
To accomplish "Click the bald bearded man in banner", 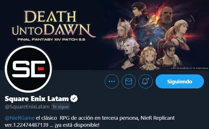I will (167, 15).
